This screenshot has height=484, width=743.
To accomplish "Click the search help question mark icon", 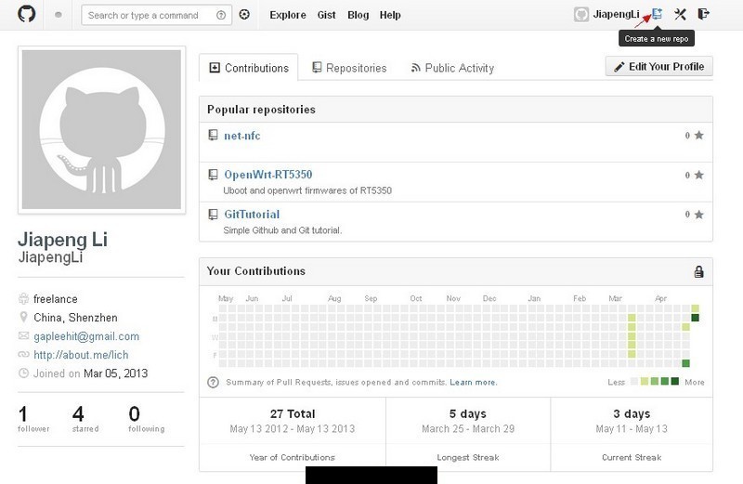I will tap(221, 15).
